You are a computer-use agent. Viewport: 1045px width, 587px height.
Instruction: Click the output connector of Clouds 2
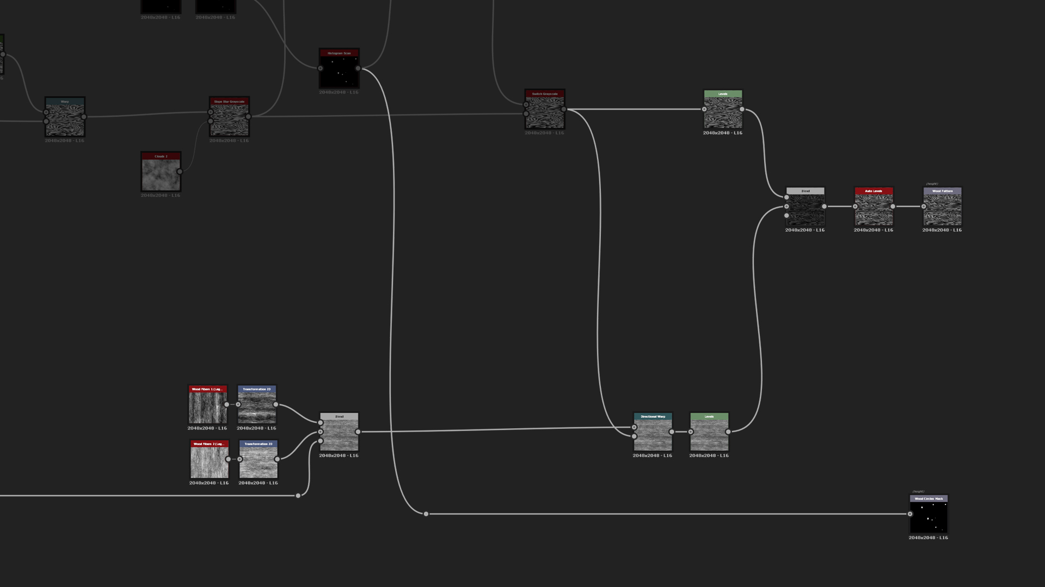click(x=180, y=172)
